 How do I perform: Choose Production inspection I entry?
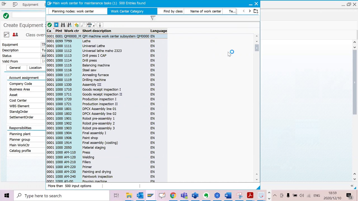point(107,99)
